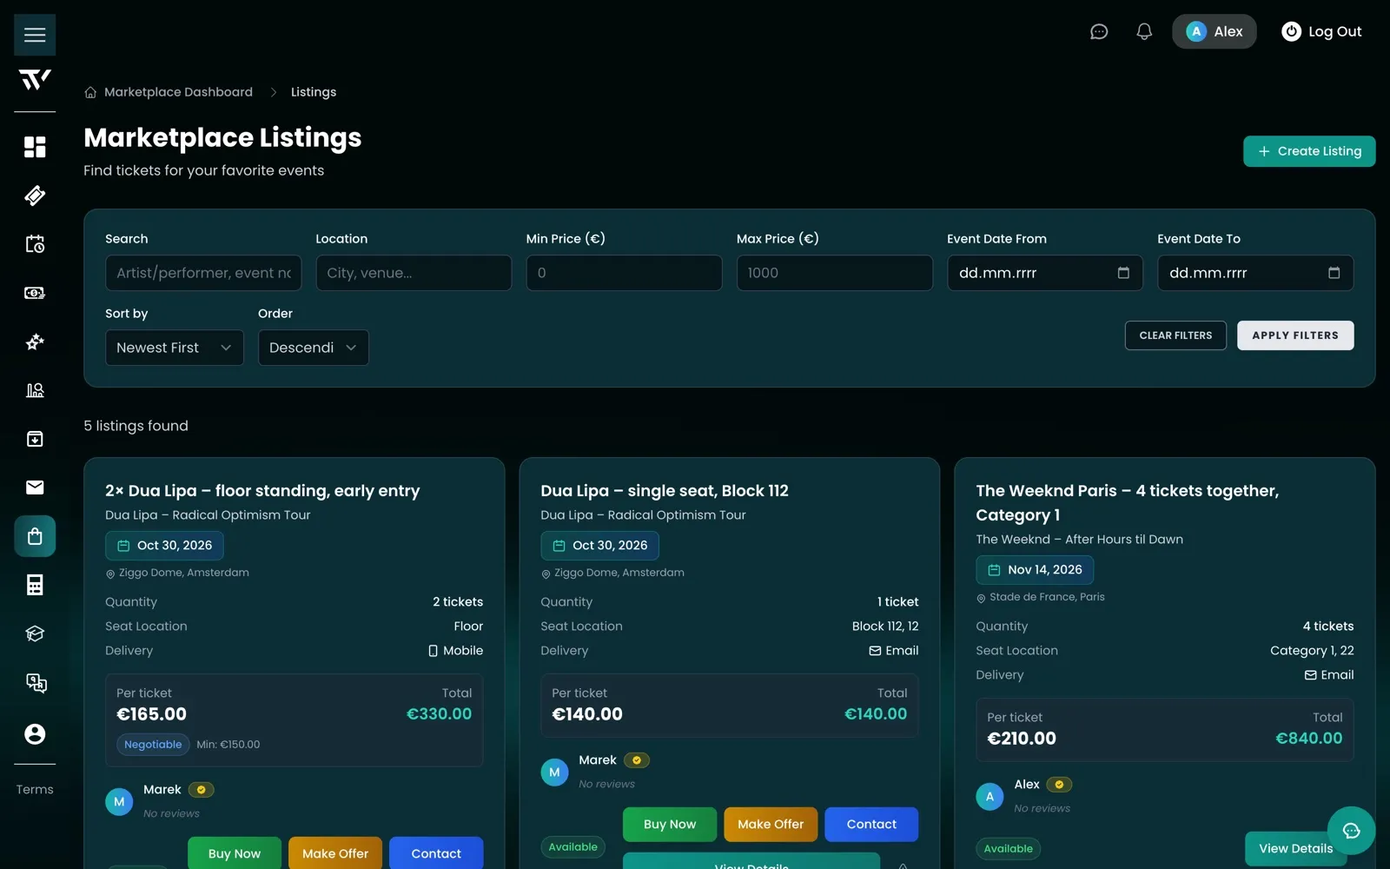Click the Log Out button
1390x869 pixels.
coord(1321,31)
